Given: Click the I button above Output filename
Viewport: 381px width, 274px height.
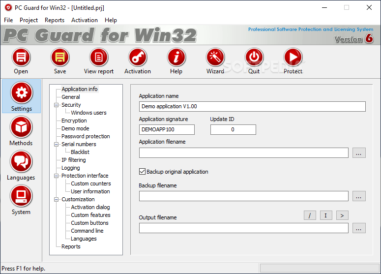Looking at the screenshot, I should tap(326, 215).
